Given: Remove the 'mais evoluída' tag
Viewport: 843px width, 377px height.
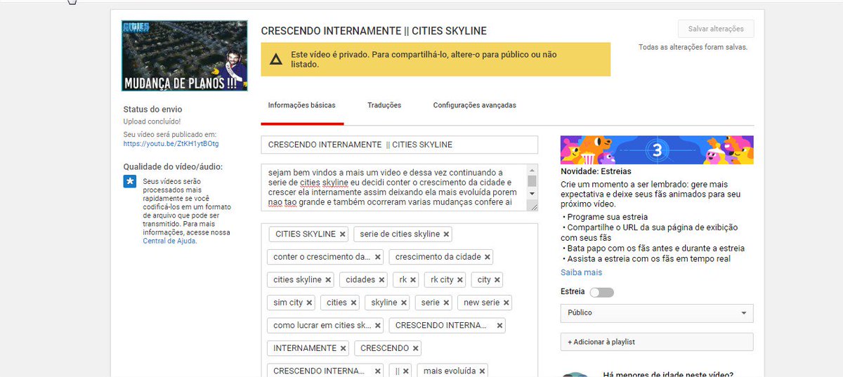Looking at the screenshot, I should pos(482,371).
